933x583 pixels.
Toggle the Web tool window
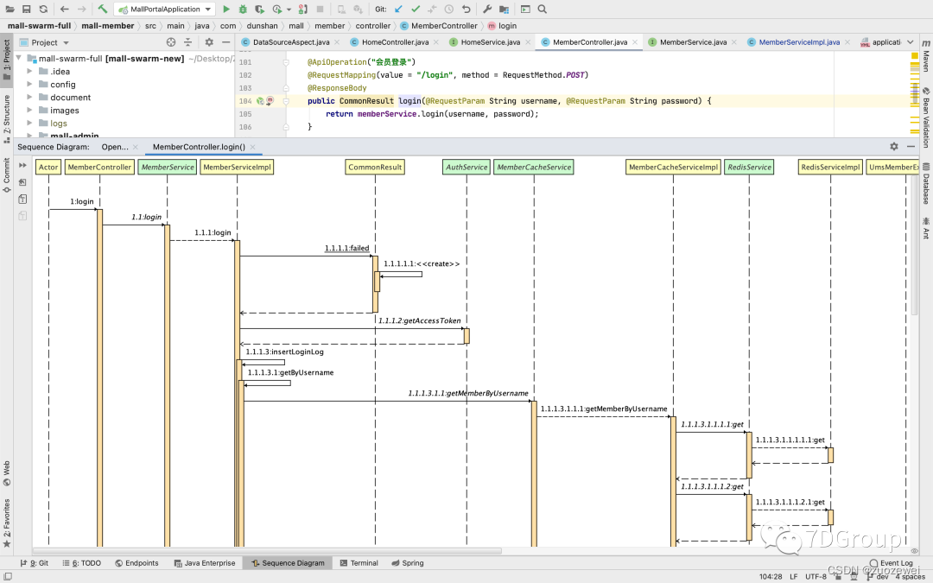(x=7, y=473)
